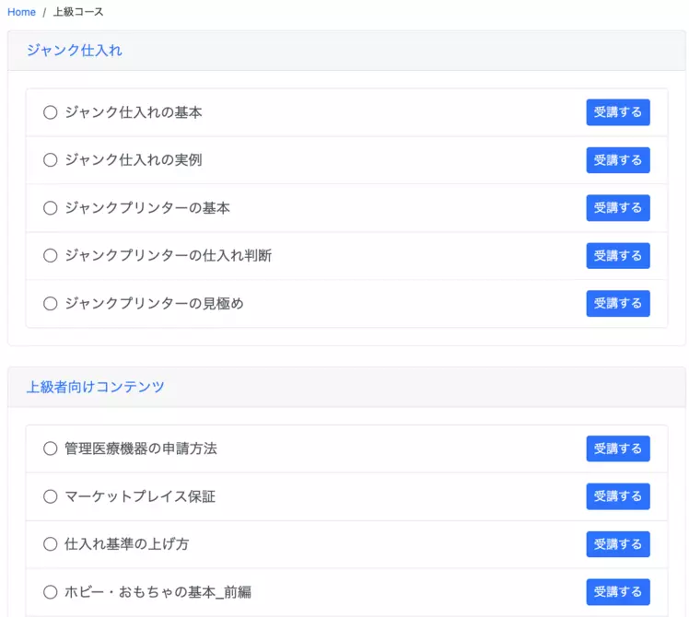
Task: Click the circle icon next to 仕入れ基準の上げ方
Action: 51,544
